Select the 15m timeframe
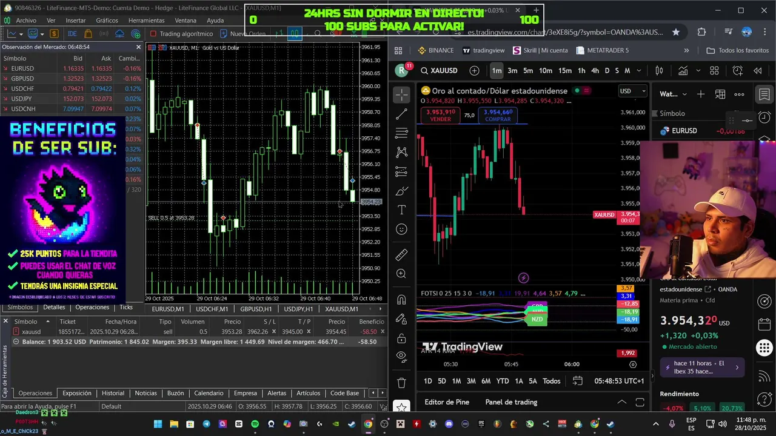This screenshot has height=436, width=776. click(x=565, y=71)
